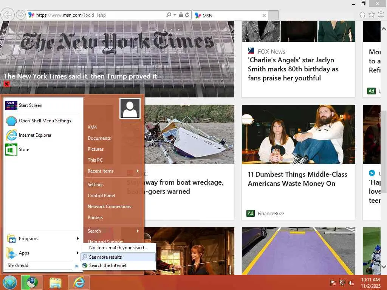Screen dimensions: 387x290
Task: Open the green globe taskbar app
Action: [32, 282]
